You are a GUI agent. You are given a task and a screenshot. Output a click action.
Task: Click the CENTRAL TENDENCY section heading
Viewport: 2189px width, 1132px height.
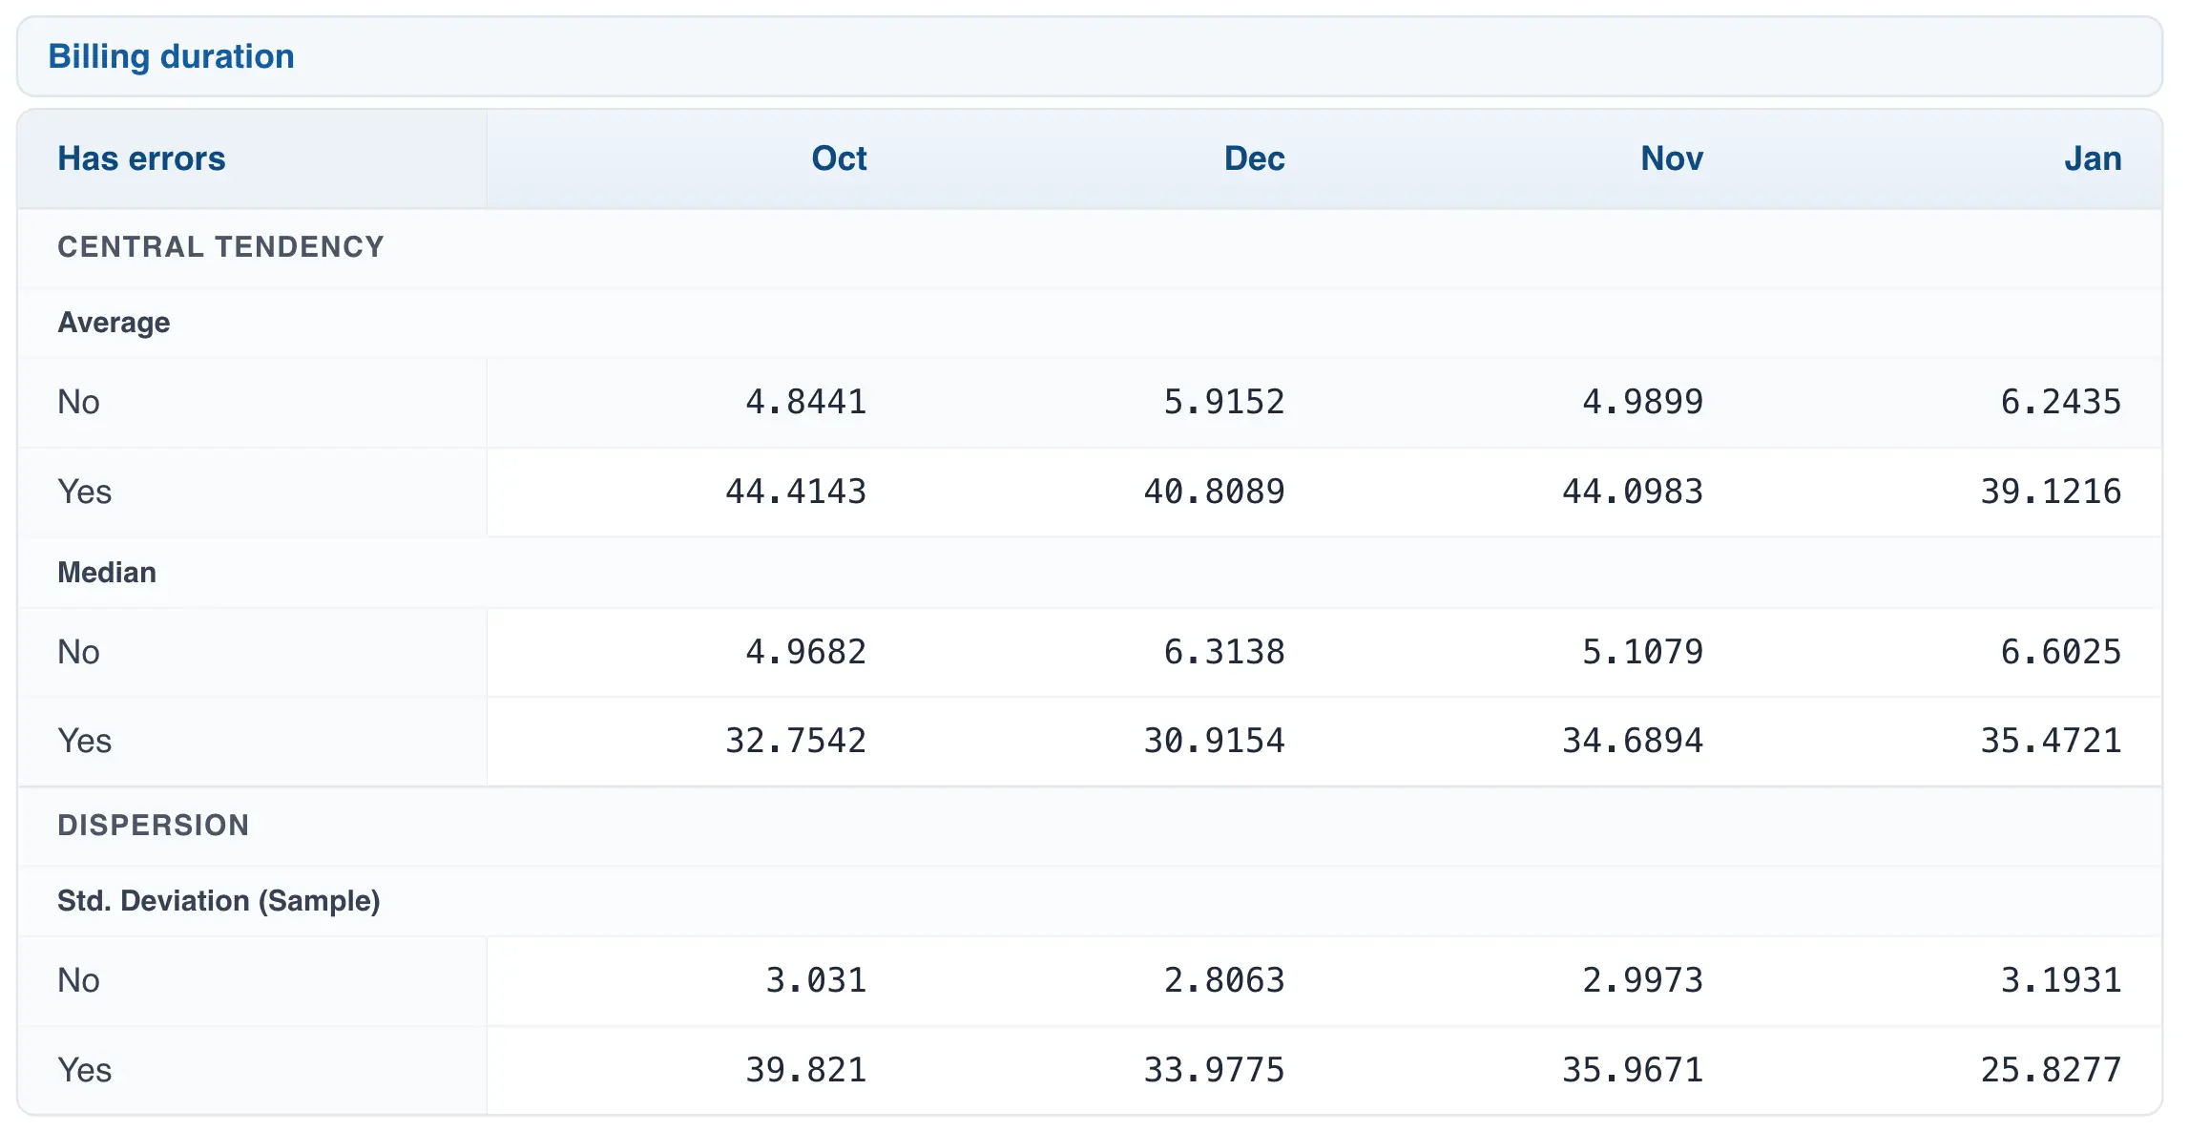tap(220, 247)
